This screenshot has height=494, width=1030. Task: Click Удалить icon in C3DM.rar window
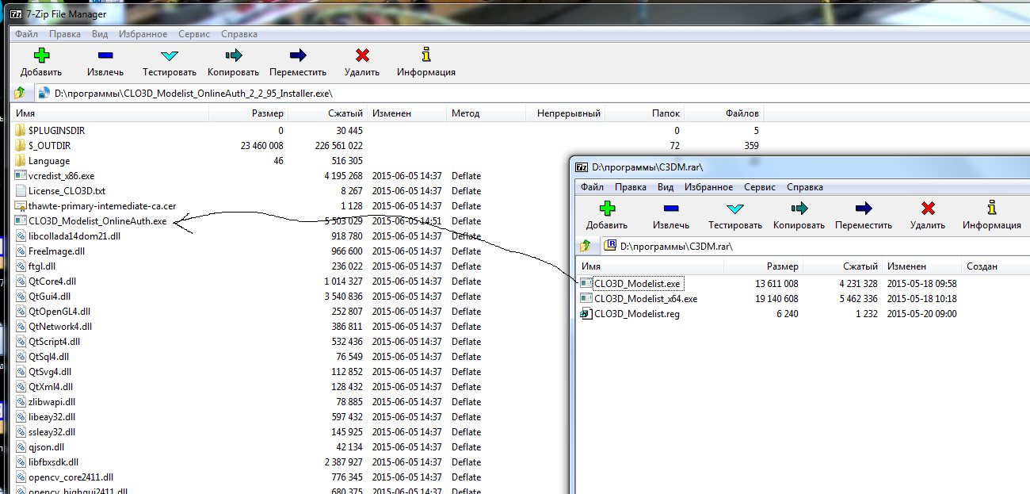(x=928, y=209)
